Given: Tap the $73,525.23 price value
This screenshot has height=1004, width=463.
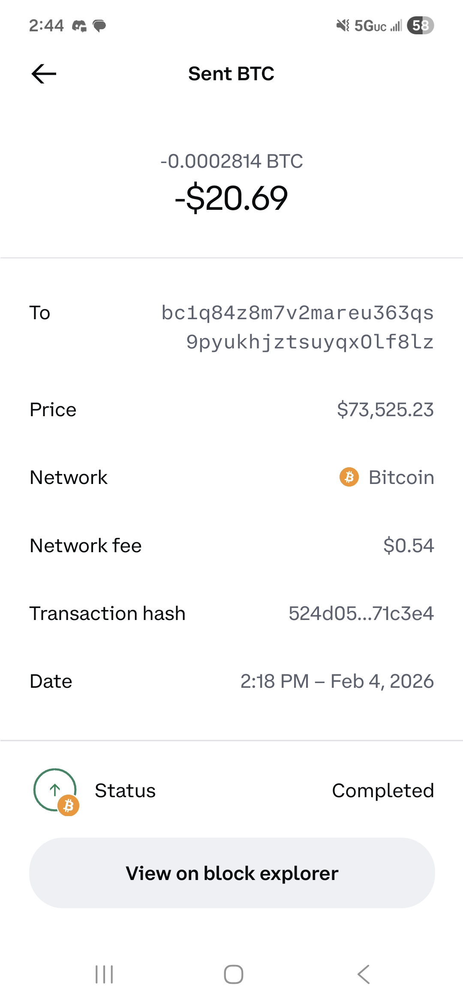Looking at the screenshot, I should (x=385, y=410).
